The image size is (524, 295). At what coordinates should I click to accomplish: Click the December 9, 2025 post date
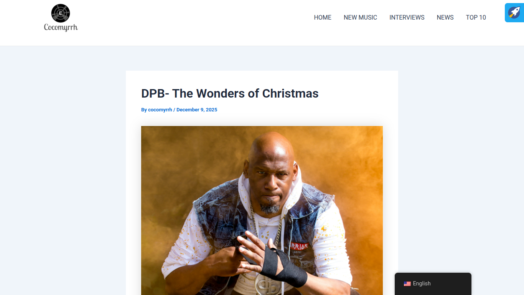197,110
